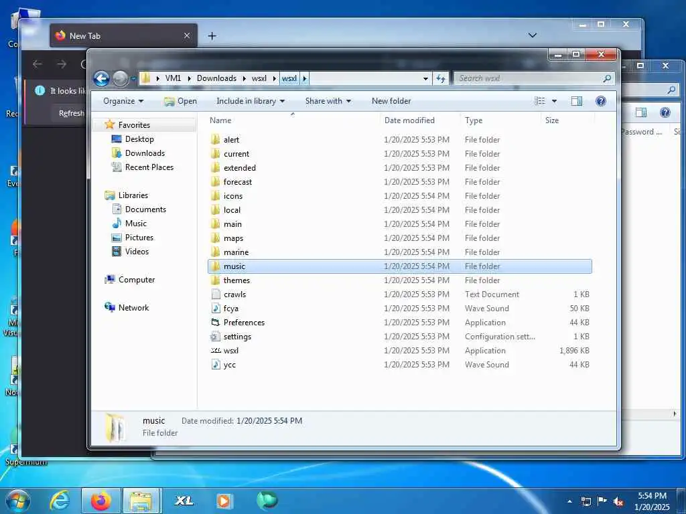Click in the Search wsxl field
Viewport: 686px width, 514px height.
click(x=527, y=79)
